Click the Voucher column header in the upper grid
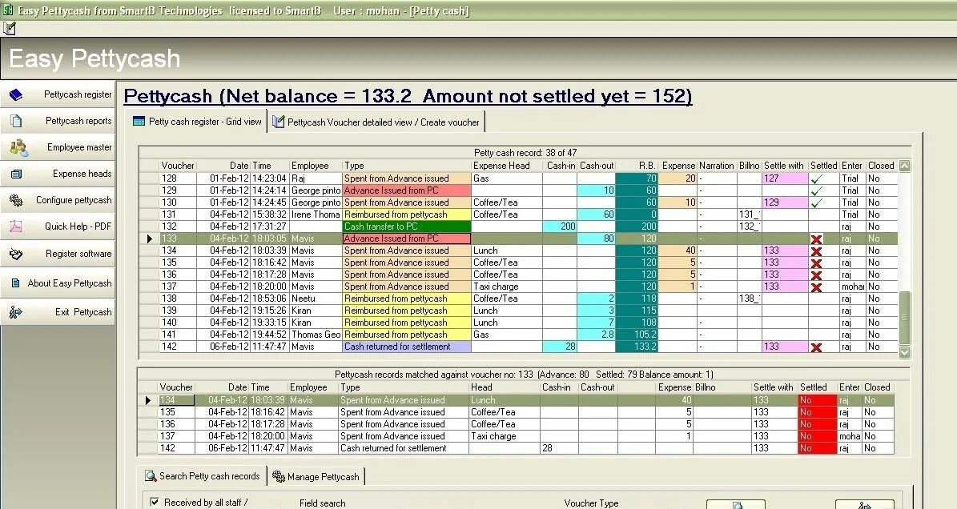This screenshot has width=957, height=509. tap(178, 166)
